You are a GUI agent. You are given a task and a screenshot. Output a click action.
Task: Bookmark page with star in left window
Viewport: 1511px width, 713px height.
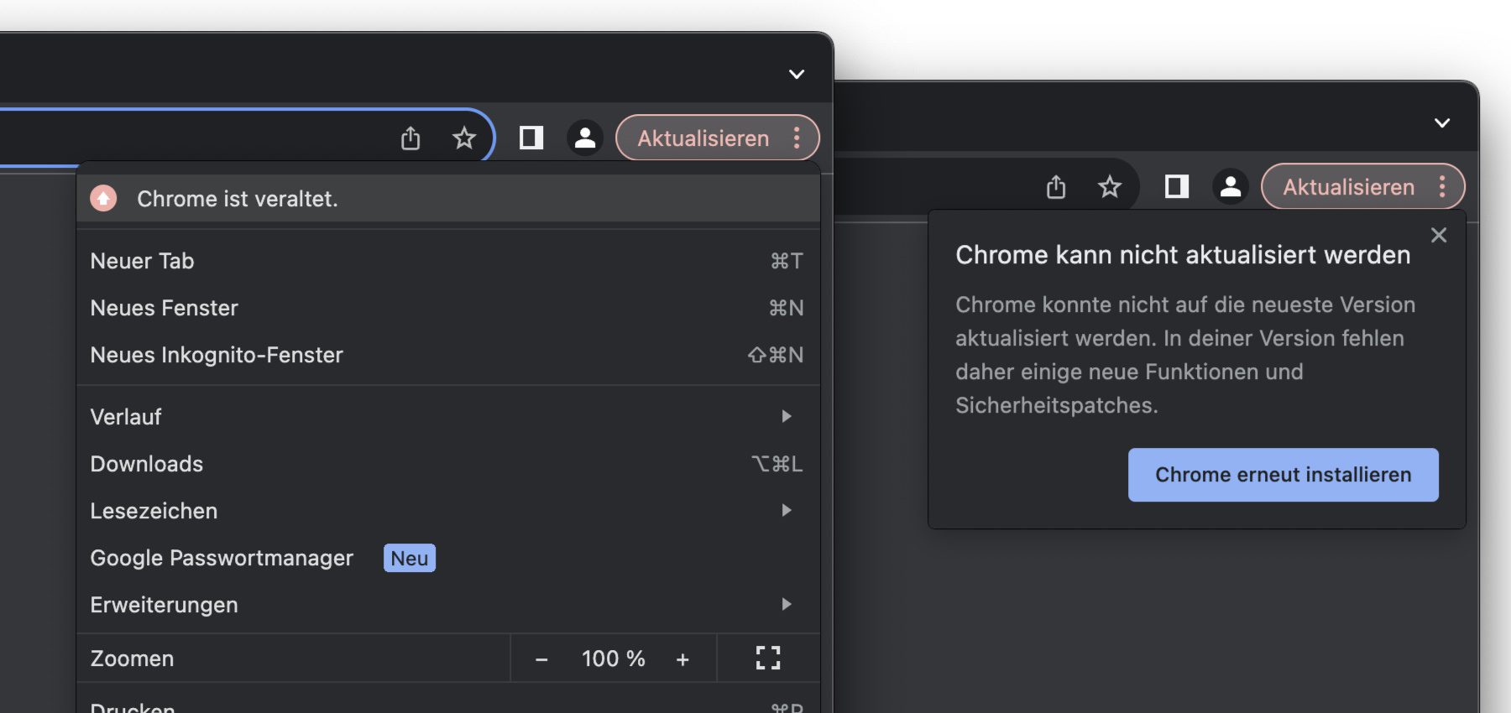point(464,138)
